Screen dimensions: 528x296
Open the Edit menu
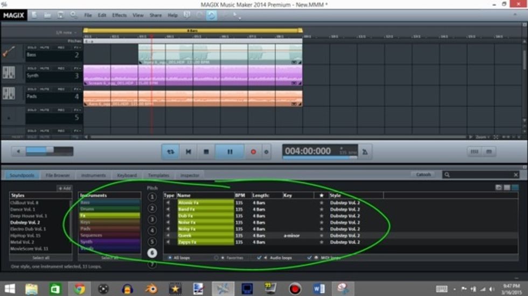102,15
